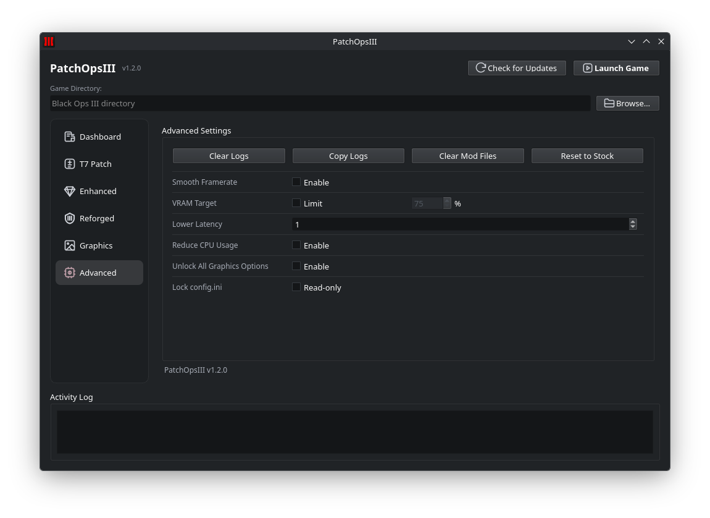Click the VRAM Target percentage field
The image size is (710, 518).
click(x=427, y=203)
